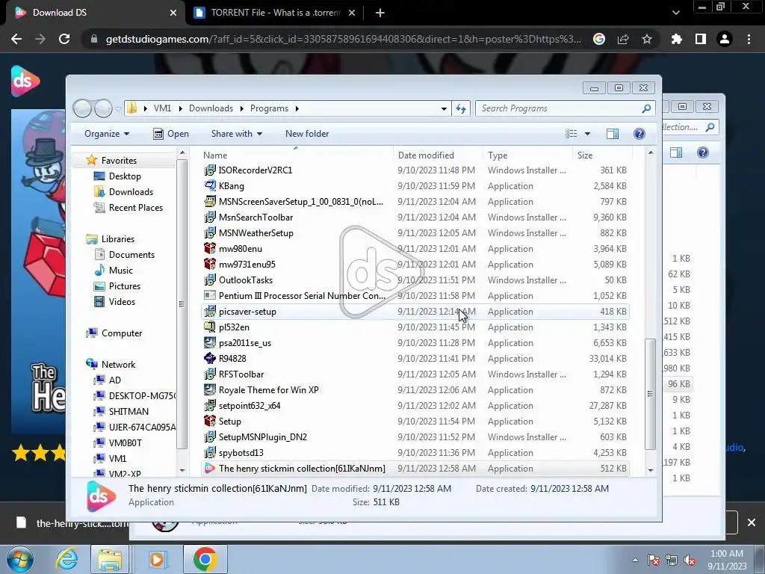The height and width of the screenshot is (574, 765).
Task: Select the pl532en file icon
Action: coord(210,327)
